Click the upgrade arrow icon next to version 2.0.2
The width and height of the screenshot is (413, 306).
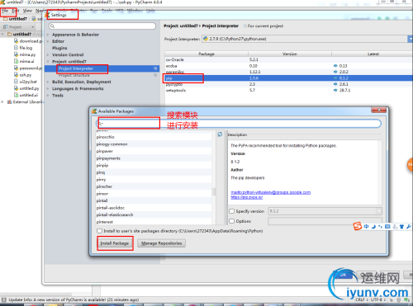pos(335,72)
